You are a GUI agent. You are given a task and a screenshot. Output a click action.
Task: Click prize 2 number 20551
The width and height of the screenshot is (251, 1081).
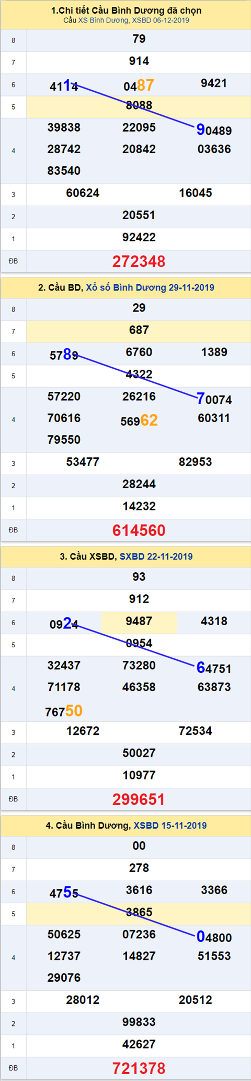click(x=139, y=215)
